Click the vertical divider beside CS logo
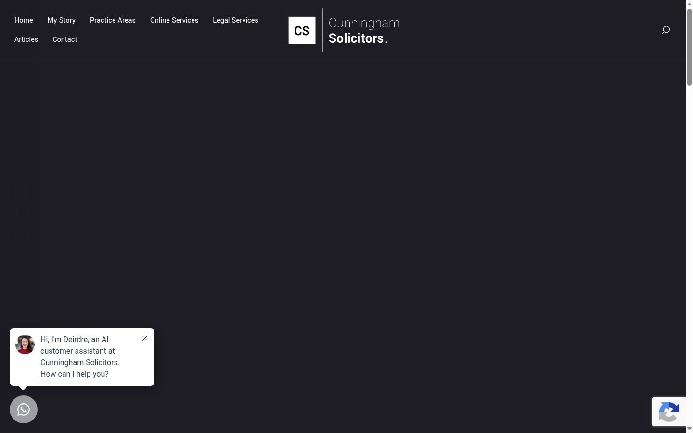This screenshot has height=433, width=693. click(x=323, y=30)
